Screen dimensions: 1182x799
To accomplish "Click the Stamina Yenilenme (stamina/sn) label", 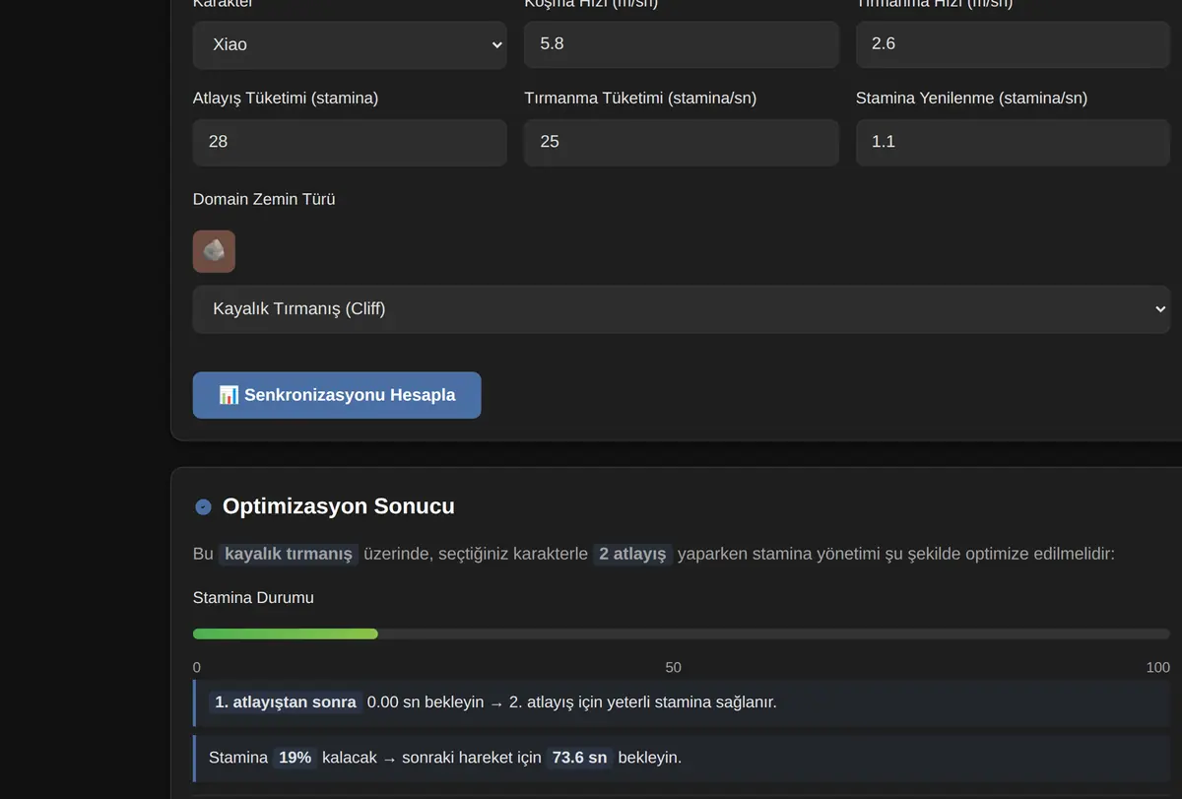I will [971, 99].
